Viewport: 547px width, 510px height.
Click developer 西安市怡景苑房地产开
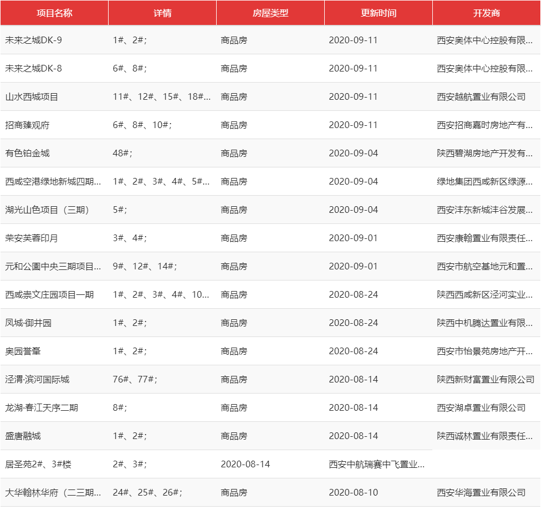tap(484, 351)
